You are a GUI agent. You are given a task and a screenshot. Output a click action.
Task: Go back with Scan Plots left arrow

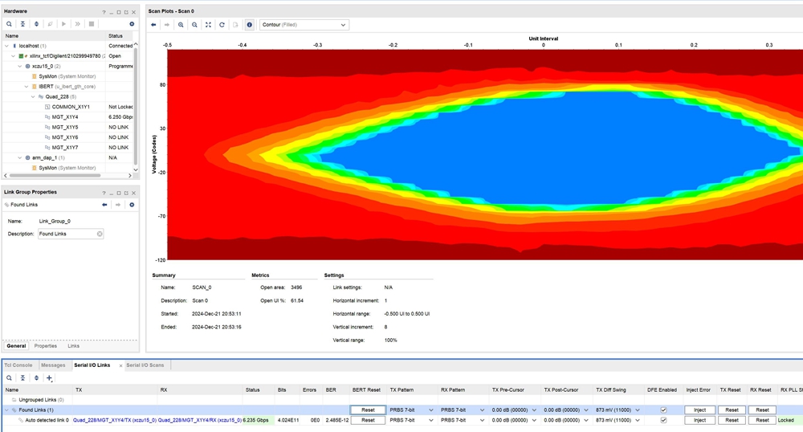153,25
